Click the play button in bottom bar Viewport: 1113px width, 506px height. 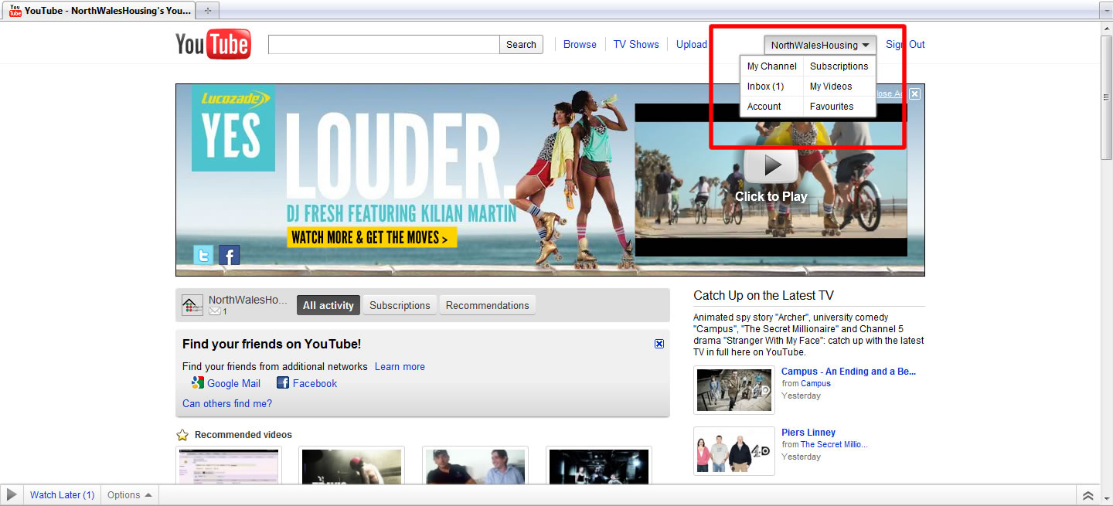tap(12, 495)
